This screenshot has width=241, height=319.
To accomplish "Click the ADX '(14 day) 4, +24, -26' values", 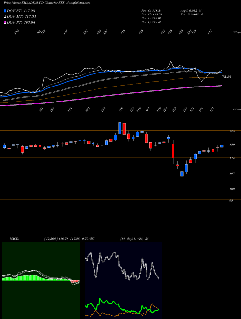I will pos(134,239).
